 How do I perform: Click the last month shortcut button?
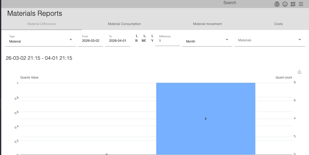pos(144,38)
